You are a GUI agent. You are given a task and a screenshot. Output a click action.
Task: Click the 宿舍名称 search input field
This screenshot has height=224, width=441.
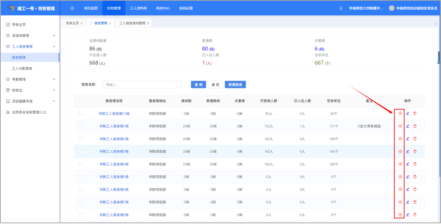[x=142, y=85]
